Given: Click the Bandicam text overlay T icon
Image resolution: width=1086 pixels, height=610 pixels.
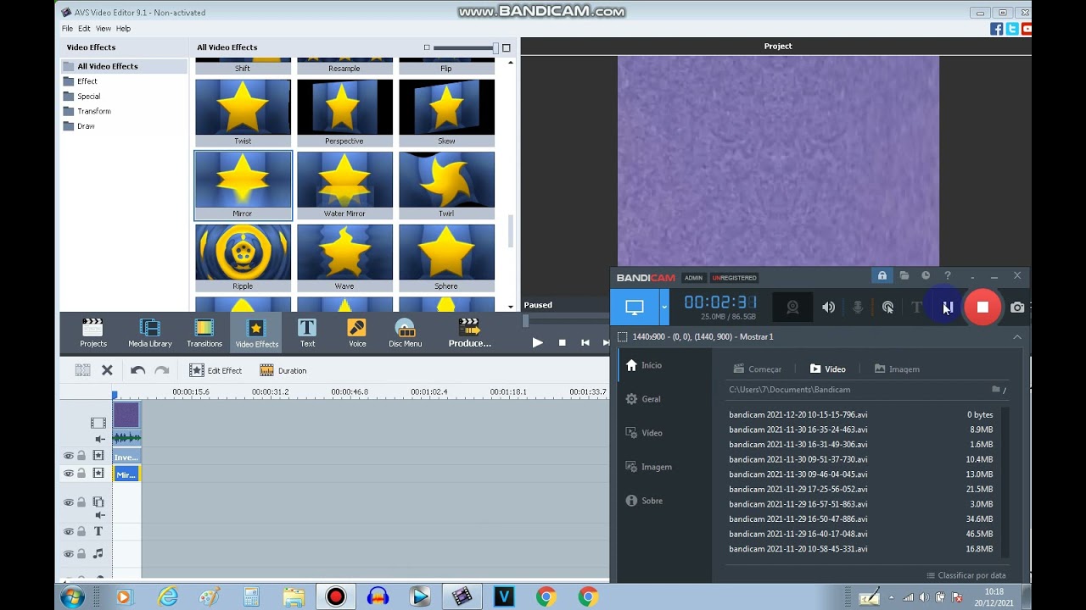Looking at the screenshot, I should (916, 308).
